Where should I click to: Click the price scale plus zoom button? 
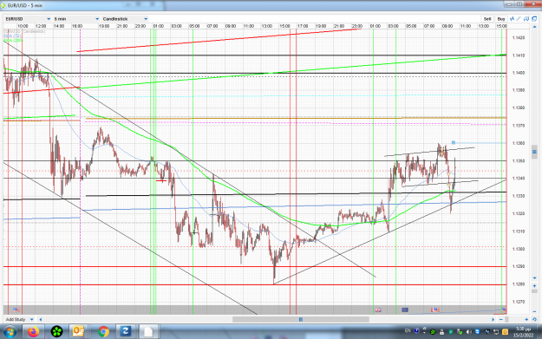click(x=534, y=286)
